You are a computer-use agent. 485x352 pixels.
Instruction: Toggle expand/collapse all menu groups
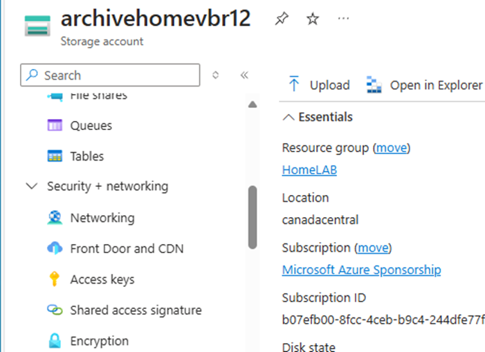[x=216, y=75]
